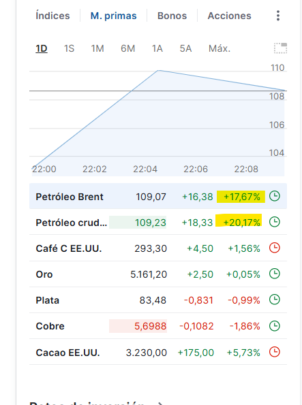Click the clock icon in Cobre row

click(275, 326)
